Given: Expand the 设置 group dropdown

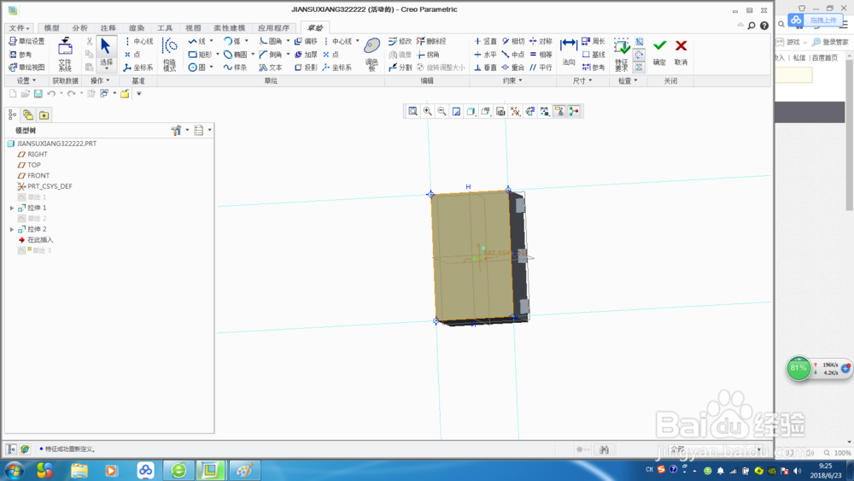Looking at the screenshot, I should (x=26, y=80).
